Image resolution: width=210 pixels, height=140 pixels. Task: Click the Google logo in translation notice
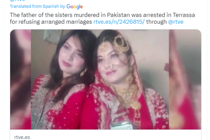pyautogui.click(x=75, y=7)
